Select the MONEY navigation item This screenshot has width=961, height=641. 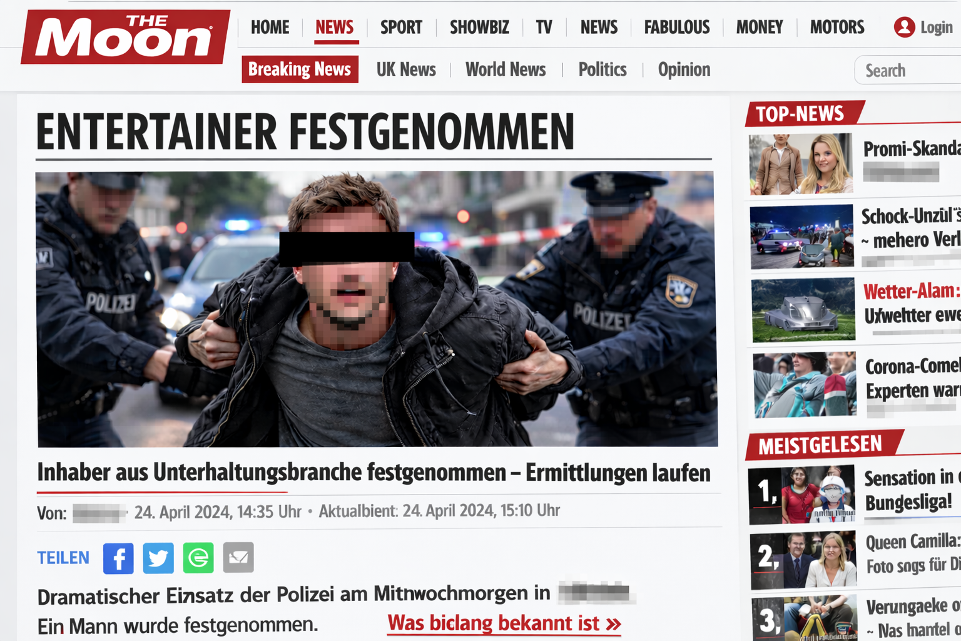760,28
